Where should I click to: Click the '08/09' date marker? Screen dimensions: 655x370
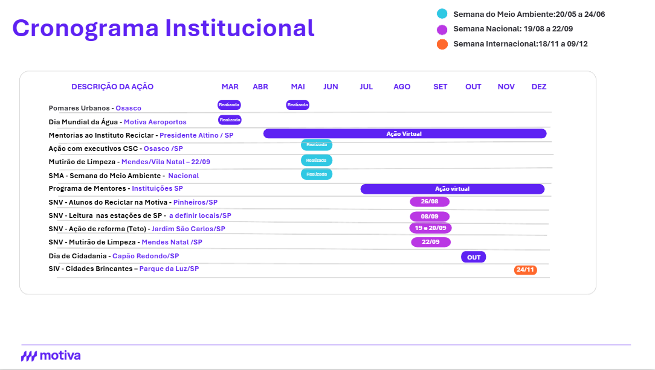(430, 217)
